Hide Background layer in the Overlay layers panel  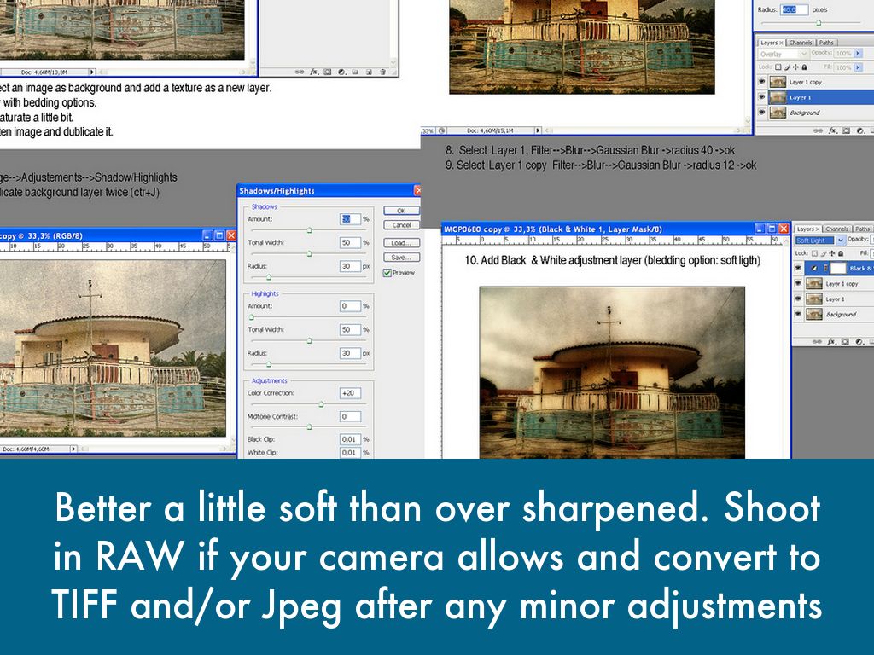coord(761,113)
